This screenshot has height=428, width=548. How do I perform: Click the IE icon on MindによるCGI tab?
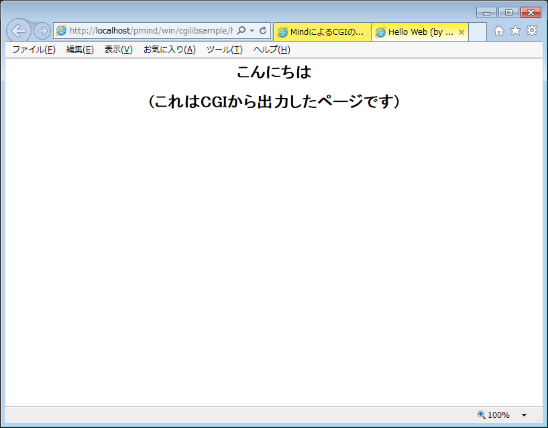[x=282, y=32]
